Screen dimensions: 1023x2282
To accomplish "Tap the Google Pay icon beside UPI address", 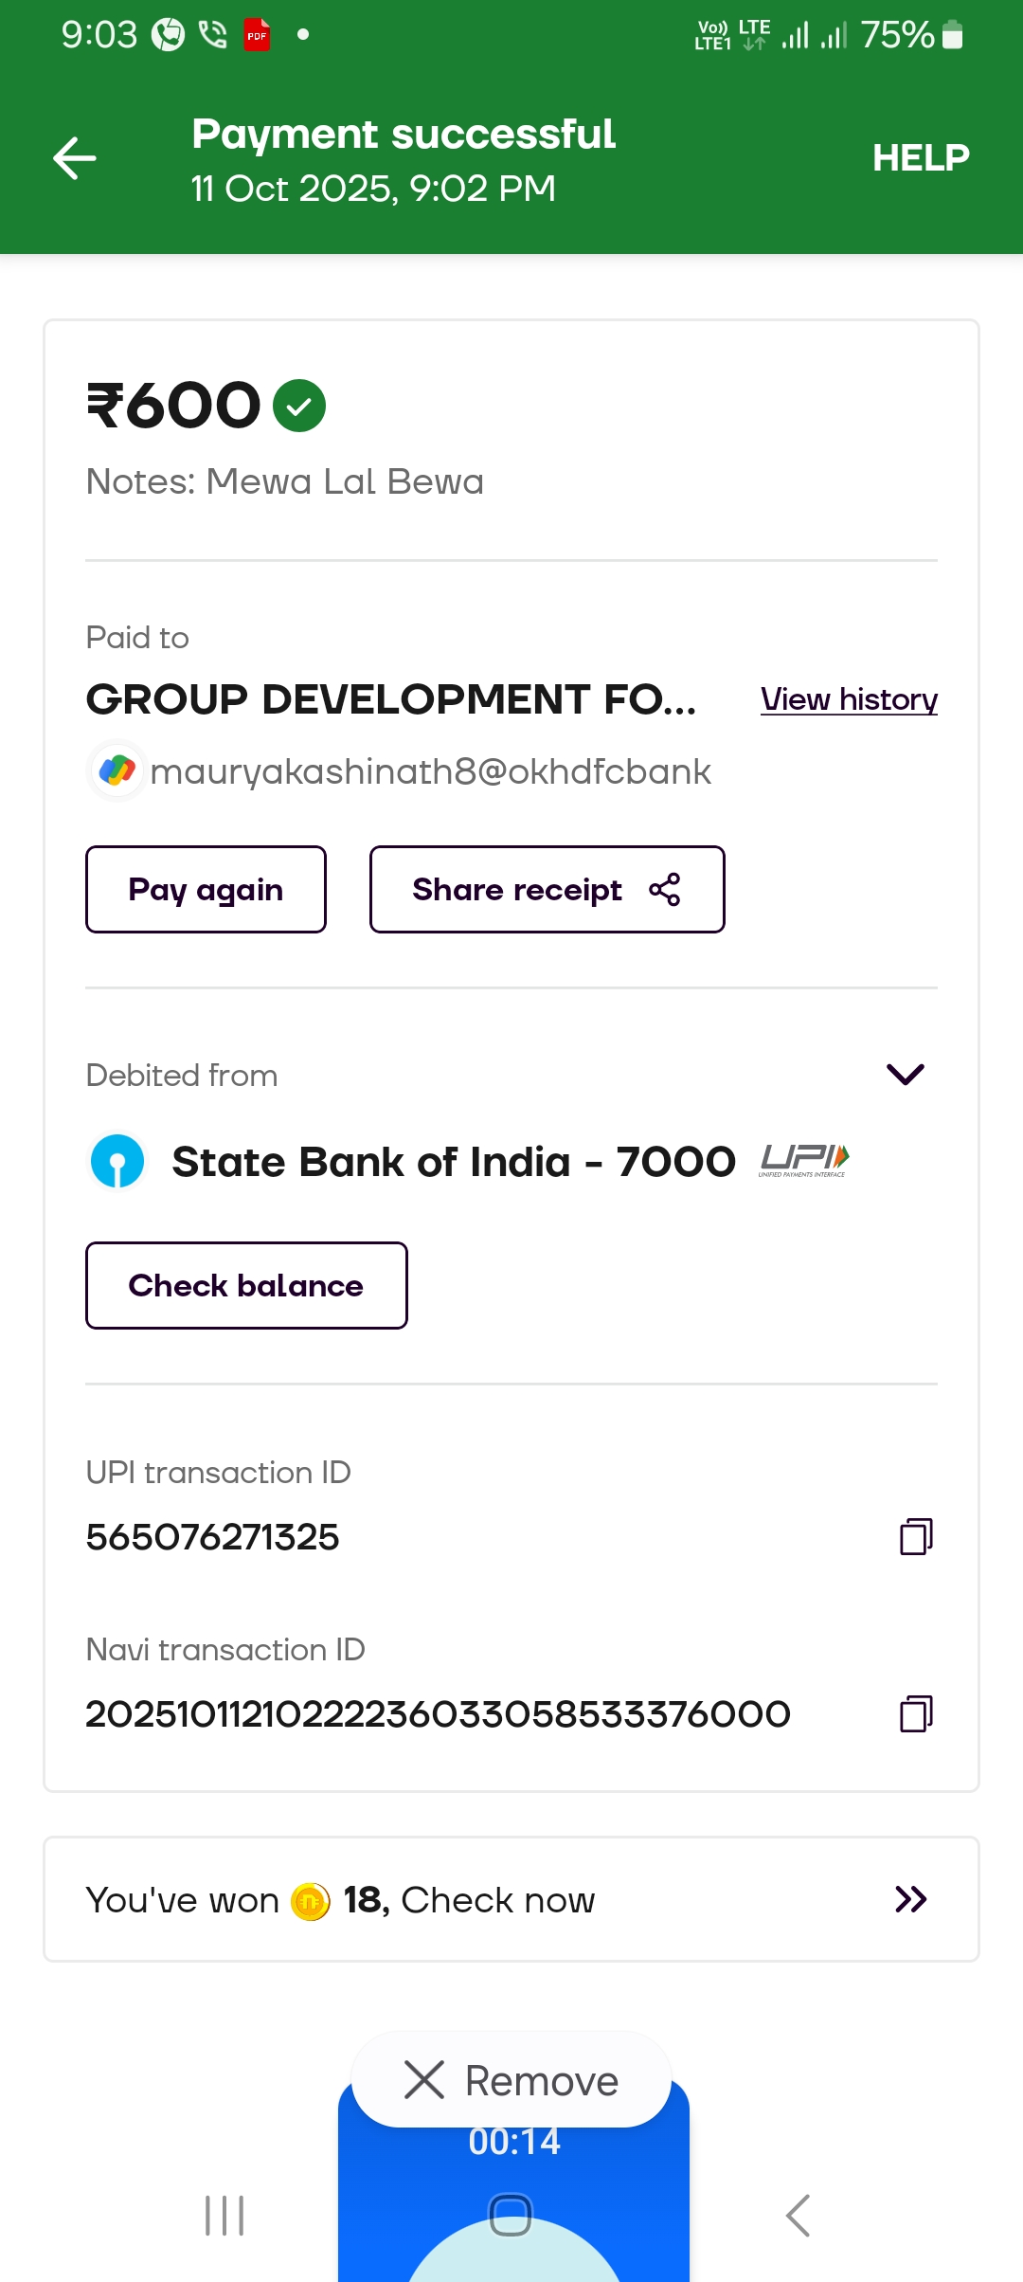I will [x=117, y=771].
